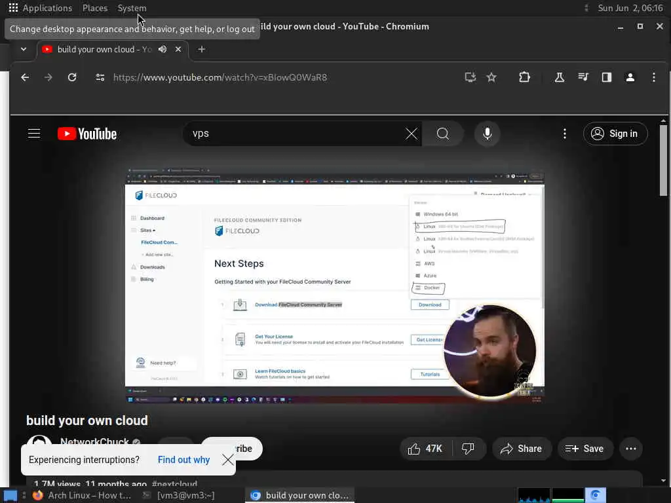Click the Chromium tray icon in bottom panel
Screen dimensions: 671x503
pos(596,495)
